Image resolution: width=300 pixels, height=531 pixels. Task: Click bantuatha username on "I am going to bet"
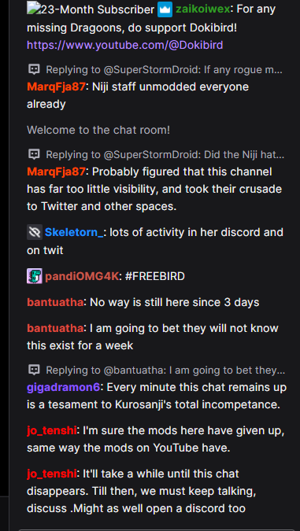(x=55, y=328)
